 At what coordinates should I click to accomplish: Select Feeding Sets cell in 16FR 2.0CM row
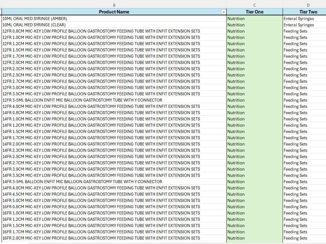coord(304,238)
